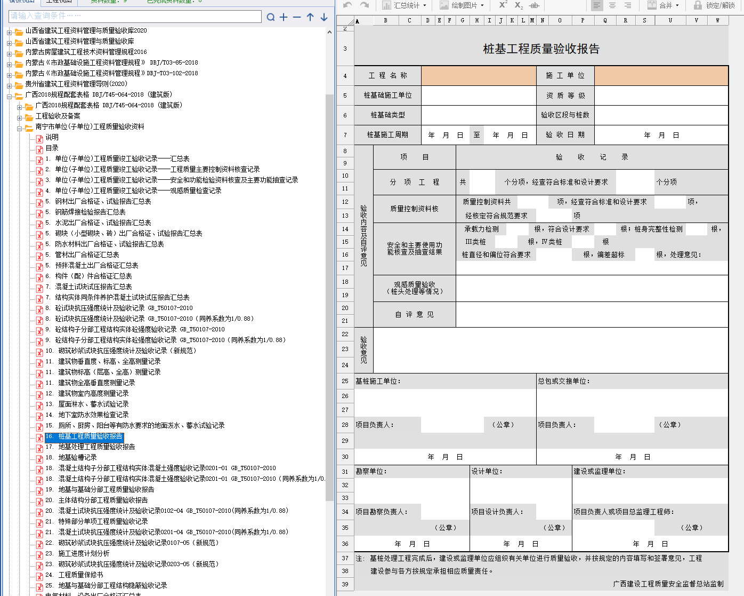The width and height of the screenshot is (744, 596).
Task: Click PDF icon beside 管材出厂合格证汇总表
Action: pyautogui.click(x=39, y=256)
